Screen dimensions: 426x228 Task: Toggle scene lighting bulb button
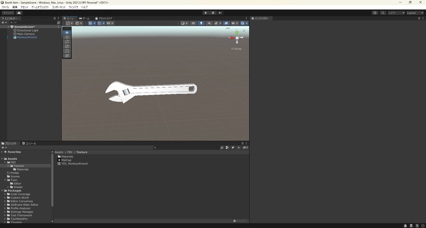click(x=201, y=23)
